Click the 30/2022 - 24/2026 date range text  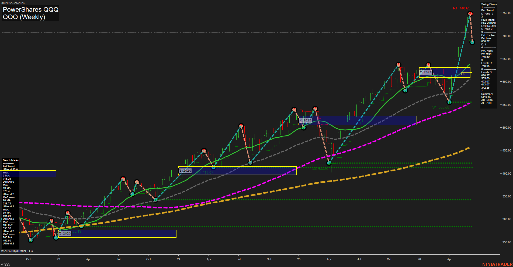click(13, 3)
